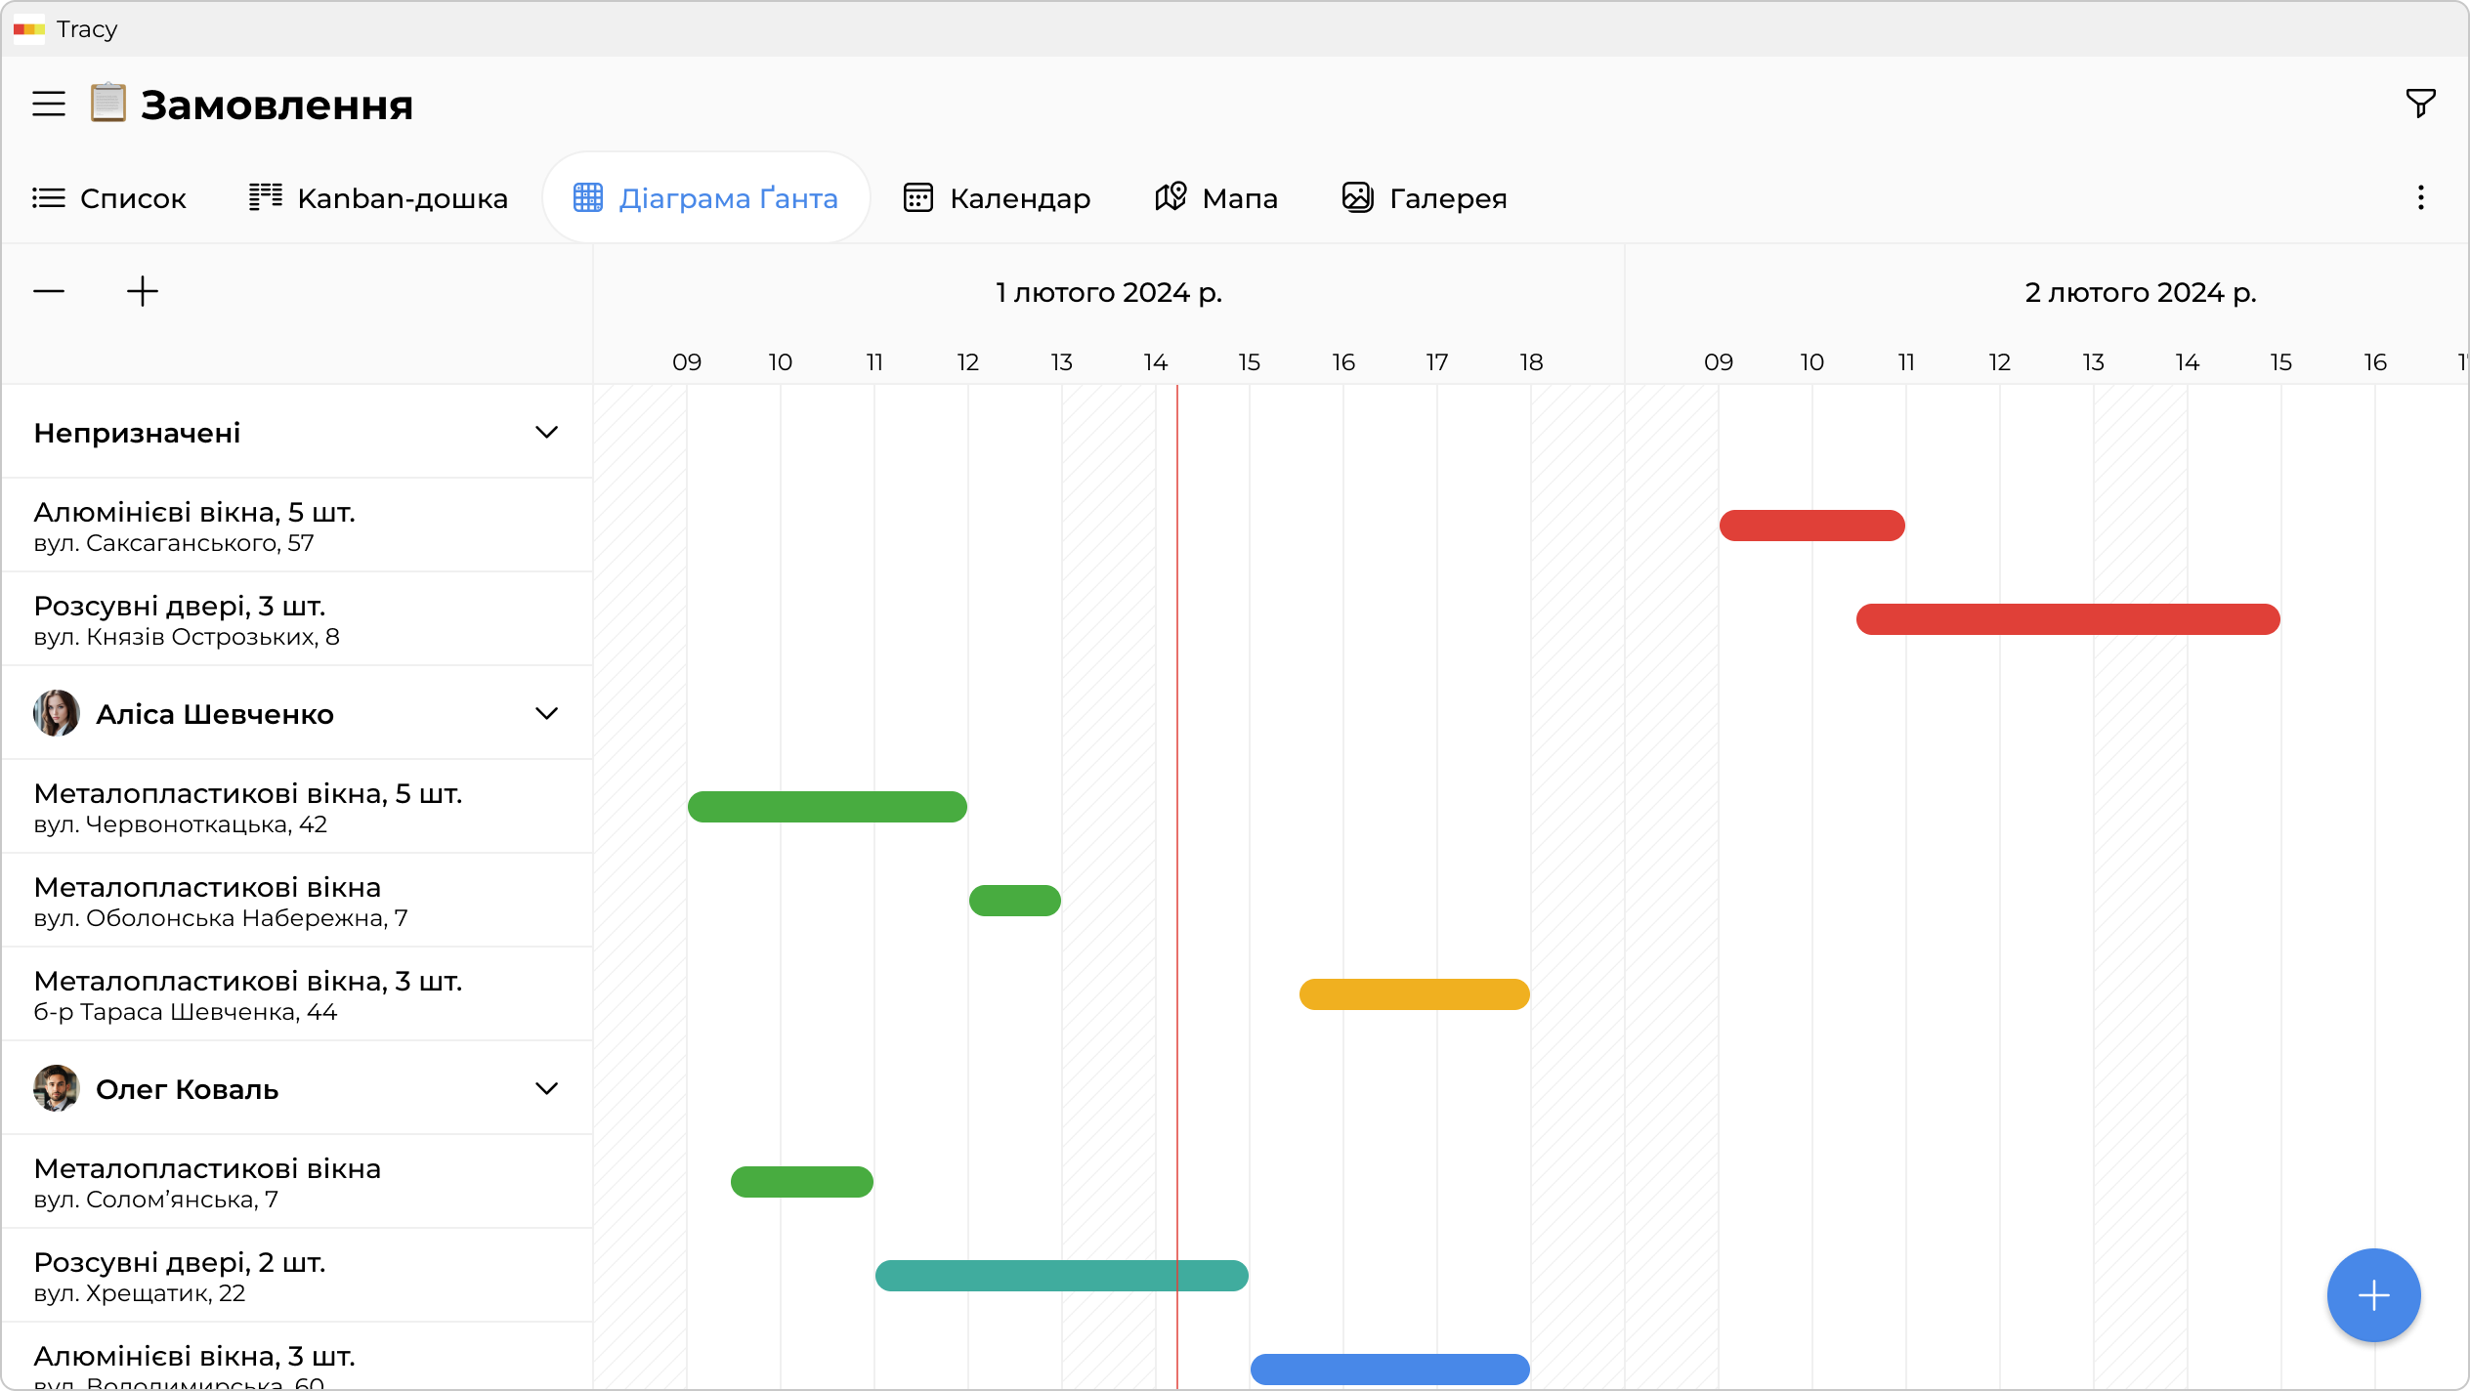Click the clipboard icon beside Замовлення
The width and height of the screenshot is (2470, 1391).
108,103
